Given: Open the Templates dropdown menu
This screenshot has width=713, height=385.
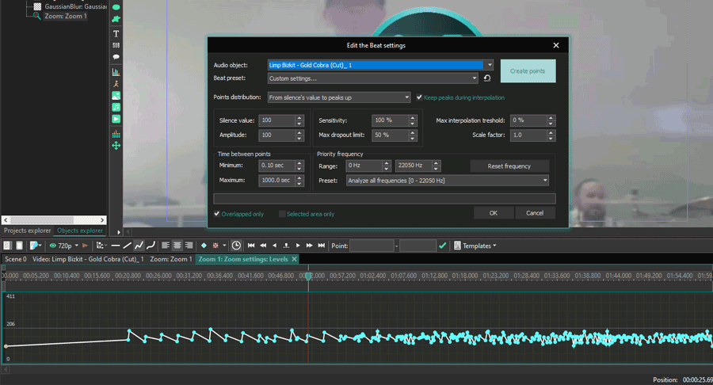Looking at the screenshot, I should click(475, 246).
